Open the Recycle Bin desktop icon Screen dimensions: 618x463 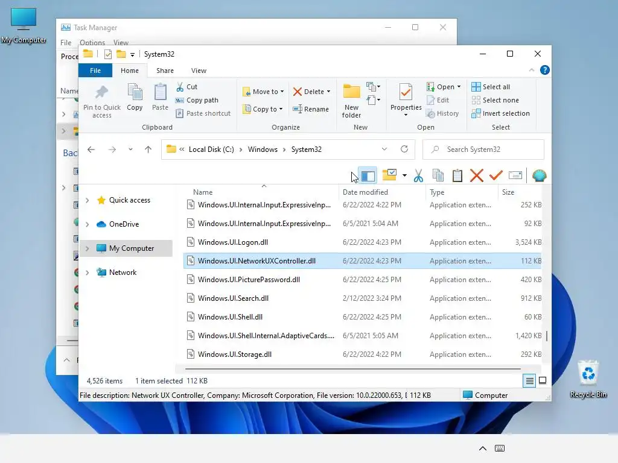click(x=588, y=379)
